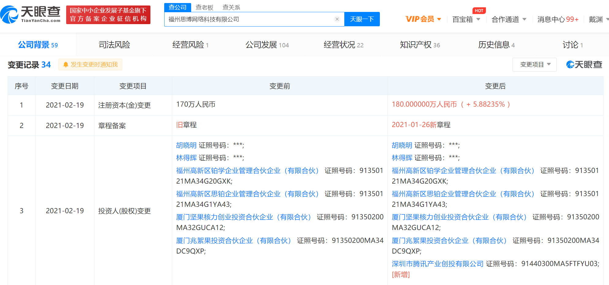Select the 查公司 search tab

tap(178, 7)
